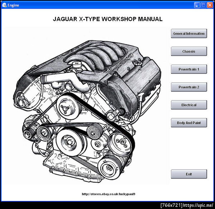Open the General Information section
The width and height of the screenshot is (215, 209).
(x=189, y=33)
